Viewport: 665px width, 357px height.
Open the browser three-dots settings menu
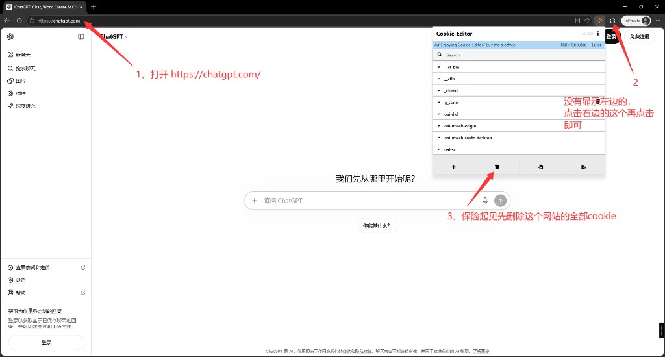(658, 20)
